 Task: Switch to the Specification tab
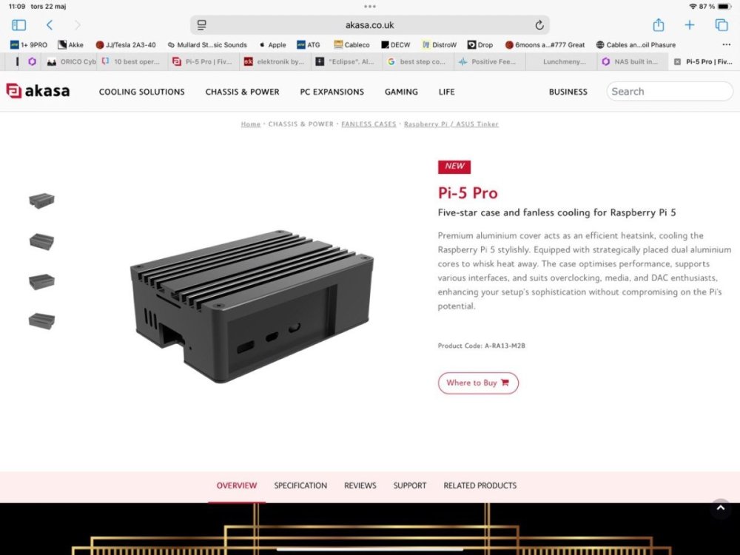(x=300, y=485)
